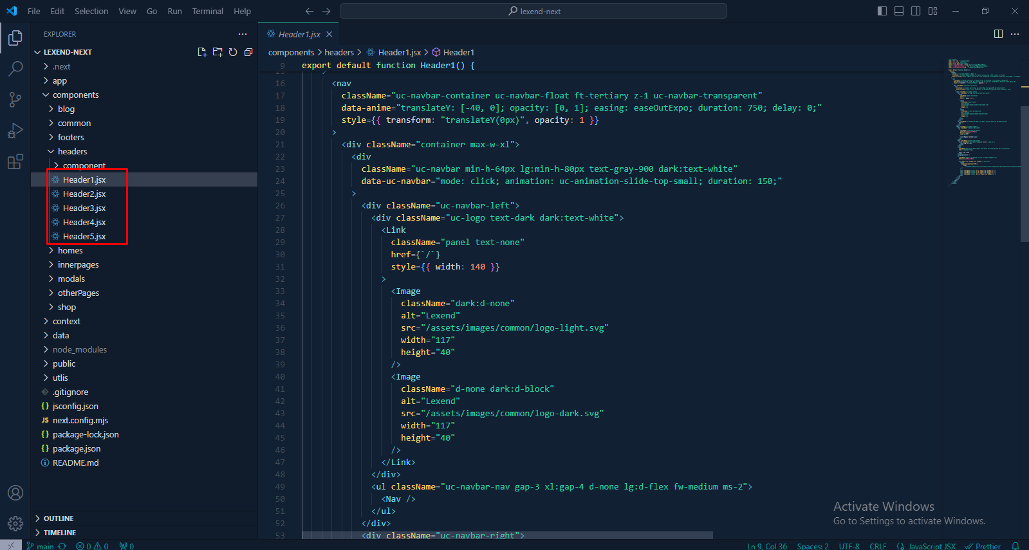Open Run and Debug view
1029x550 pixels.
[15, 131]
